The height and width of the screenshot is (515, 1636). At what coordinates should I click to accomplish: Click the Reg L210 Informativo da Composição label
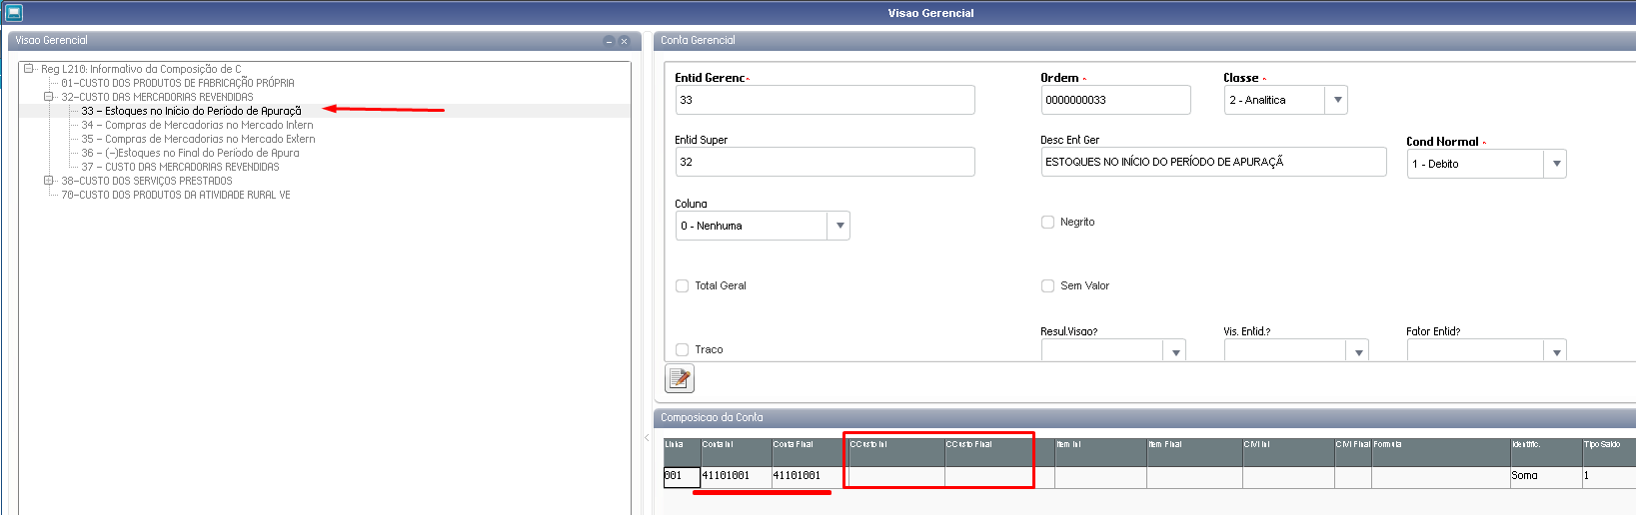pos(141,69)
